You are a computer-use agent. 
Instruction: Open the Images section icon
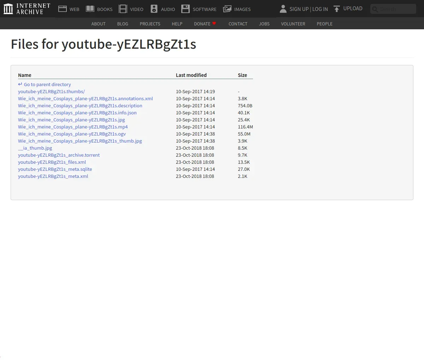227,9
